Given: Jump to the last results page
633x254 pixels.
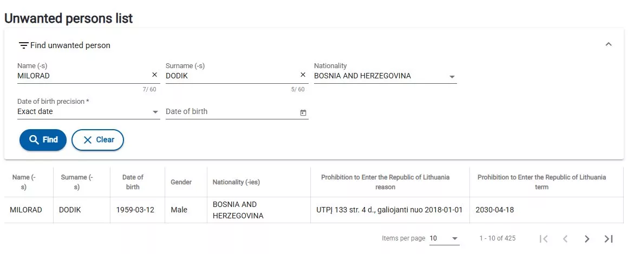Looking at the screenshot, I should coord(609,238).
